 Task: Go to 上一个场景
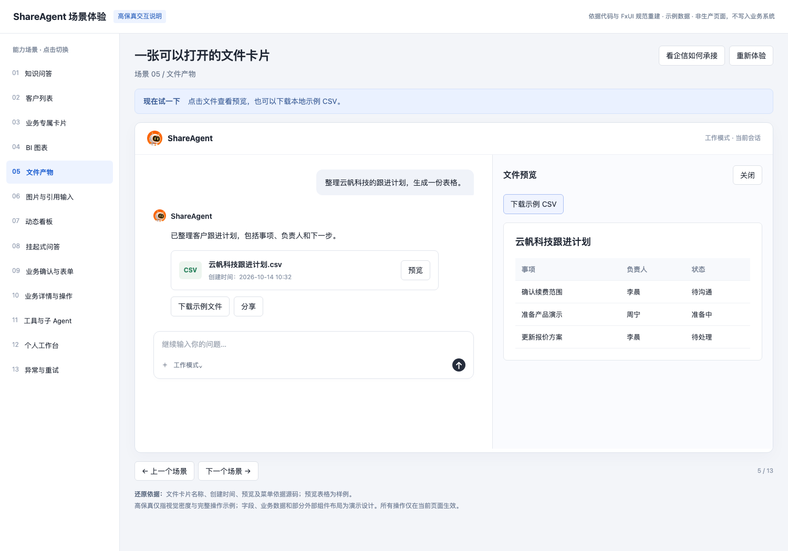(x=164, y=471)
